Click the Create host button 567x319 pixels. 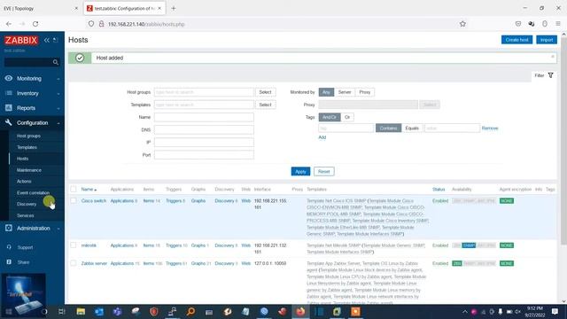point(517,40)
